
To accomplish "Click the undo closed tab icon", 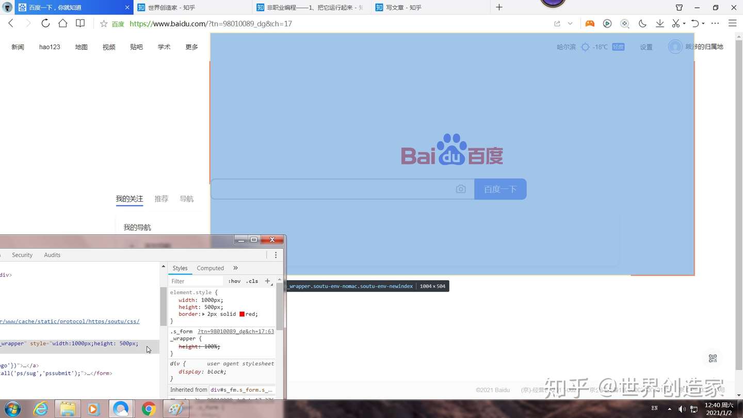I will (695, 23).
